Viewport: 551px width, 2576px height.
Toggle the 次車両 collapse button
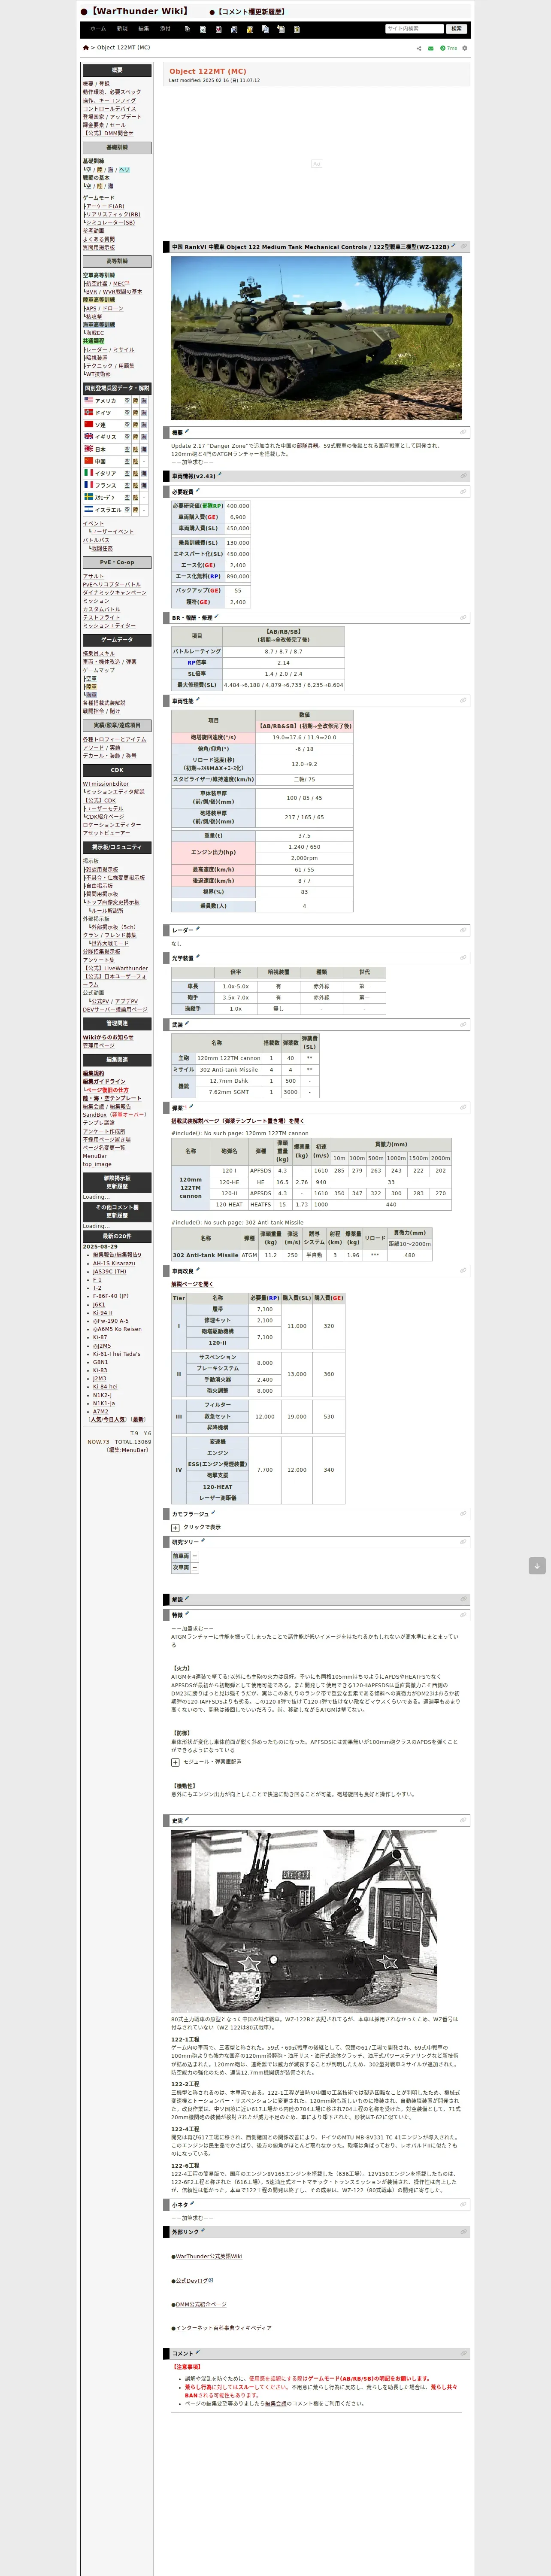click(x=194, y=1567)
